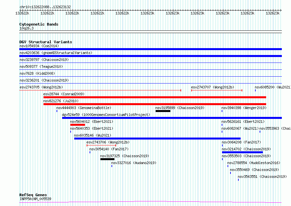Click the DGV Structural Variants track heading

point(46,42)
